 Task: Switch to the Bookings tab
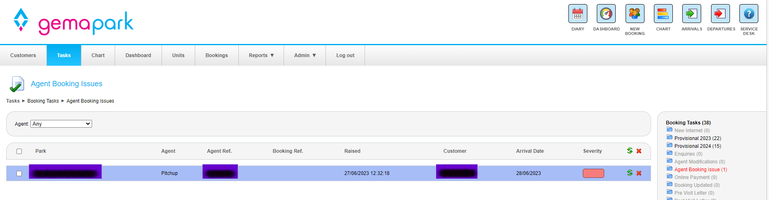(x=217, y=55)
